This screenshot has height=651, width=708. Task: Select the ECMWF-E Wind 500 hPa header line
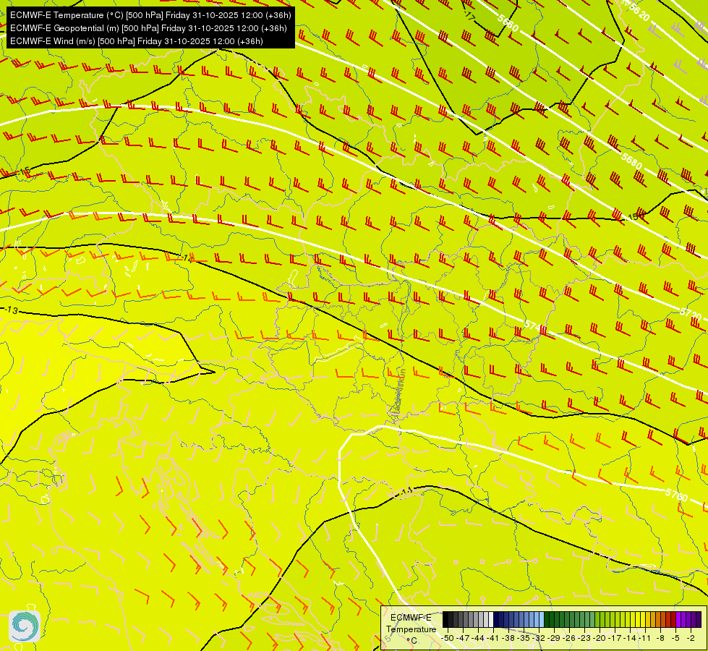coord(137,41)
